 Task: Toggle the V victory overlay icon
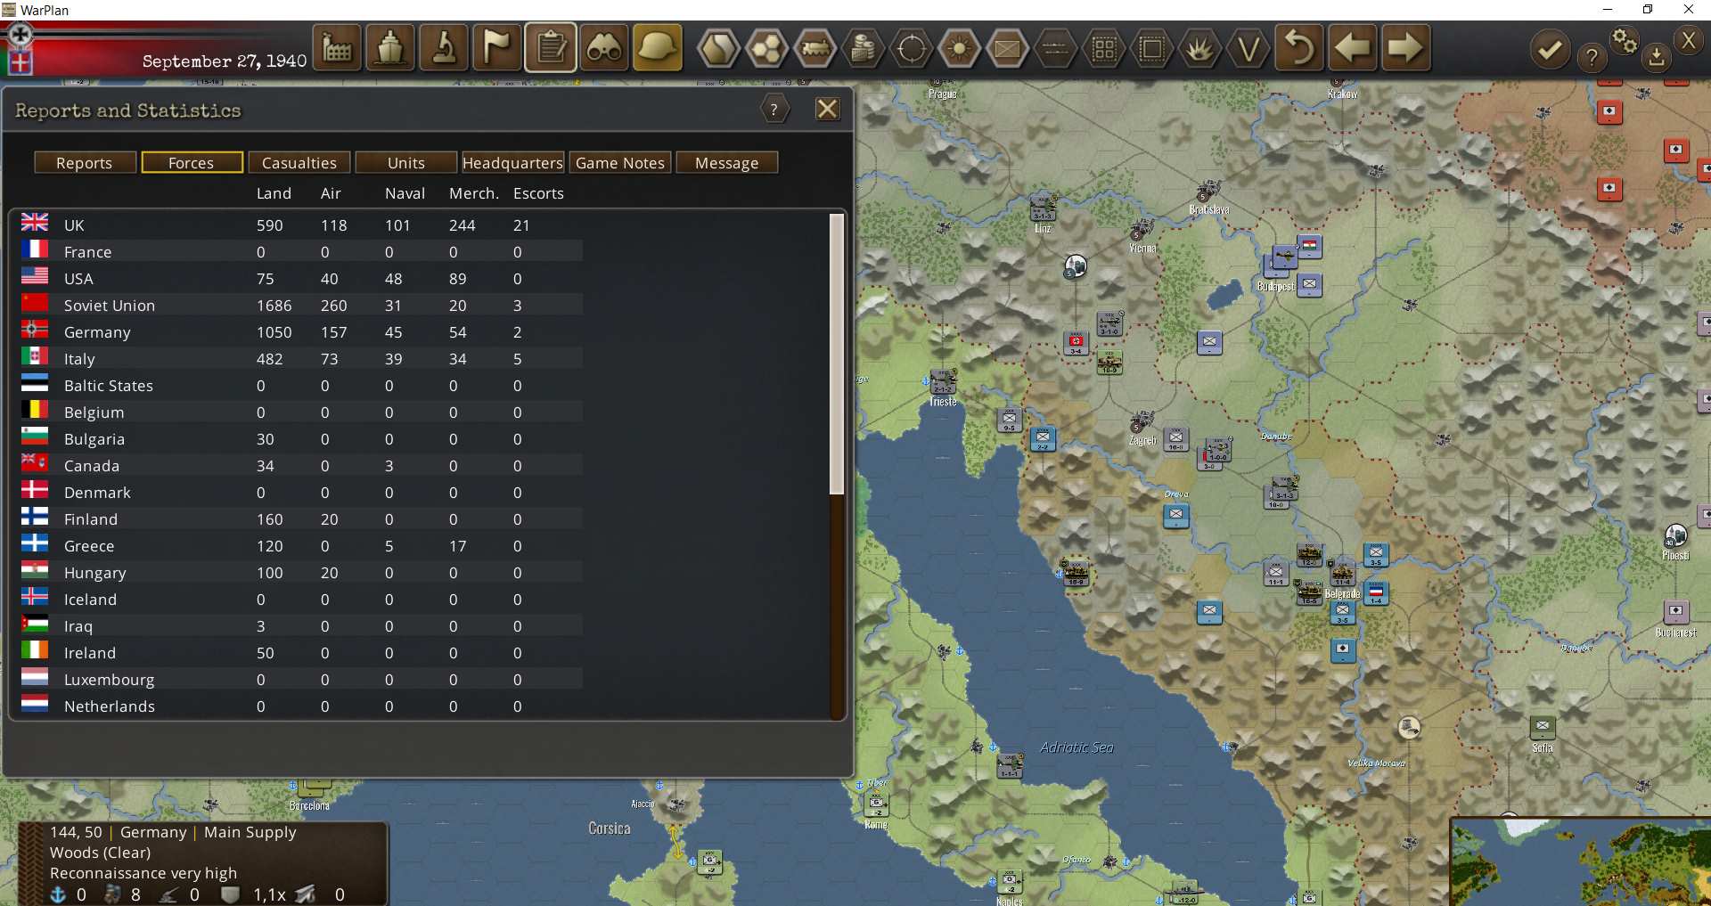point(1248,48)
